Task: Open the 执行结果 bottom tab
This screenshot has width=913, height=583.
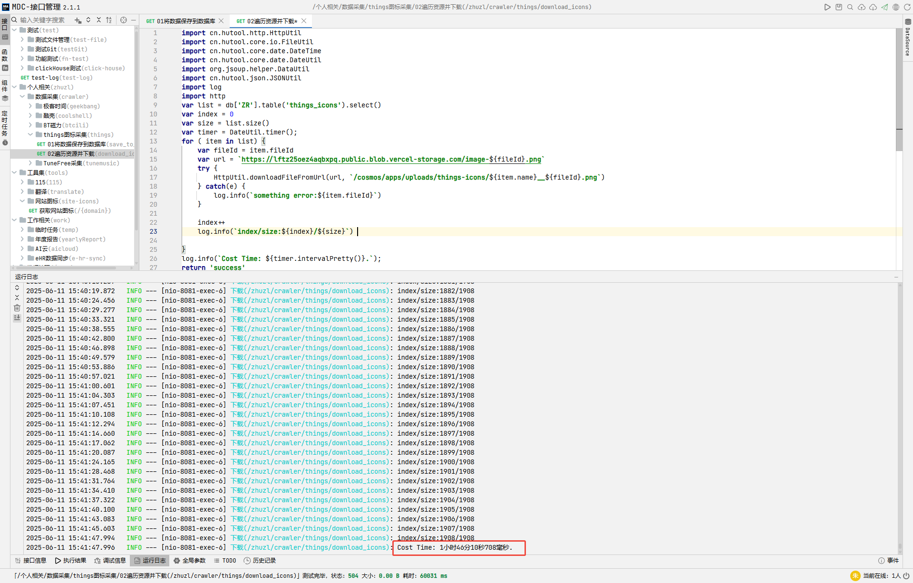Action: click(71, 561)
